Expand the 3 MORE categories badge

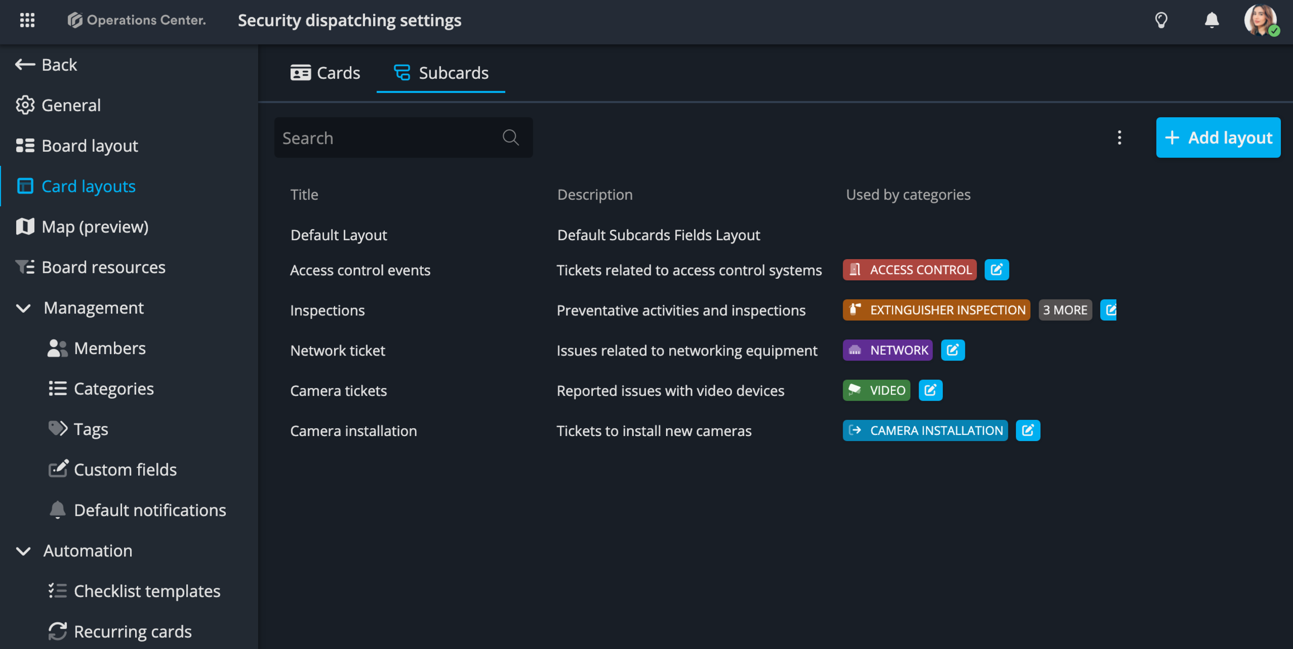[x=1064, y=310]
